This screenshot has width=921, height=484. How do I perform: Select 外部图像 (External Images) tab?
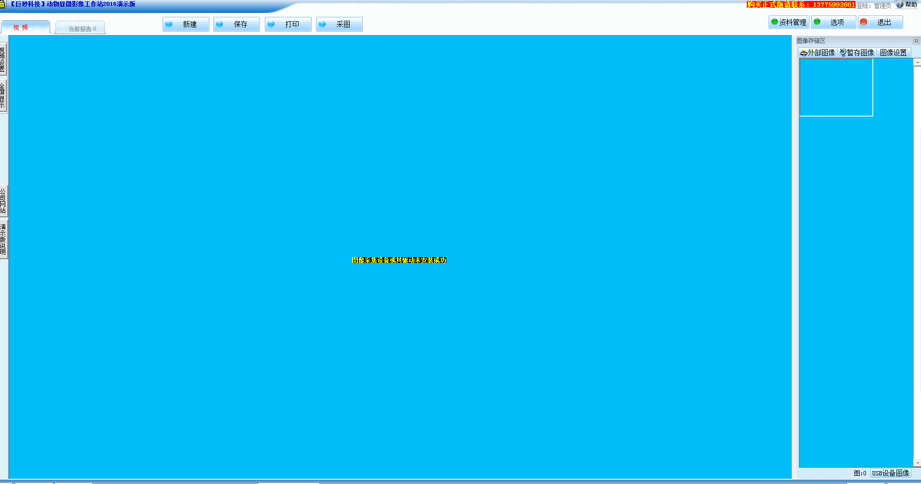click(817, 52)
